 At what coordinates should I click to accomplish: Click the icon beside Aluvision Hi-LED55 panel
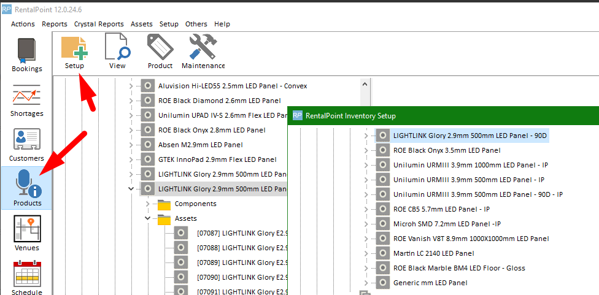point(147,86)
